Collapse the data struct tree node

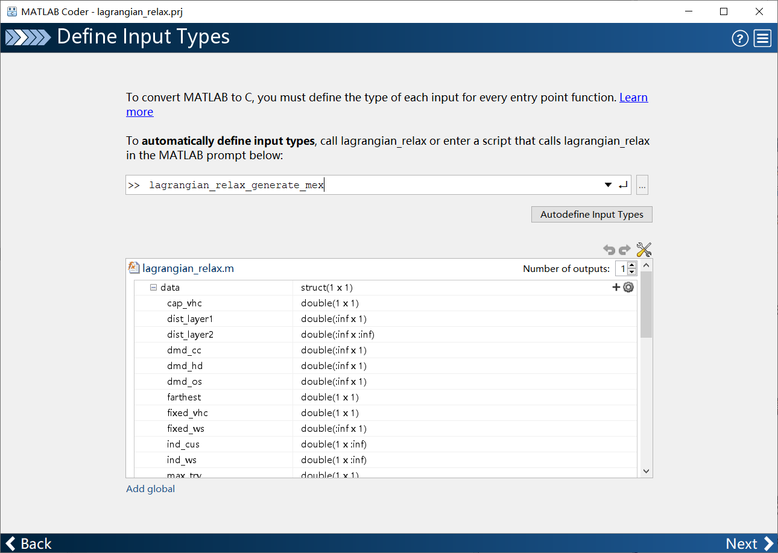coord(154,288)
